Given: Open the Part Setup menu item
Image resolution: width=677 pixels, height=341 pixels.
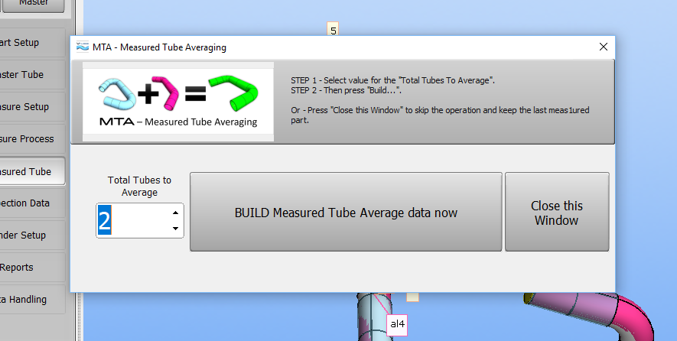Looking at the screenshot, I should 32,43.
